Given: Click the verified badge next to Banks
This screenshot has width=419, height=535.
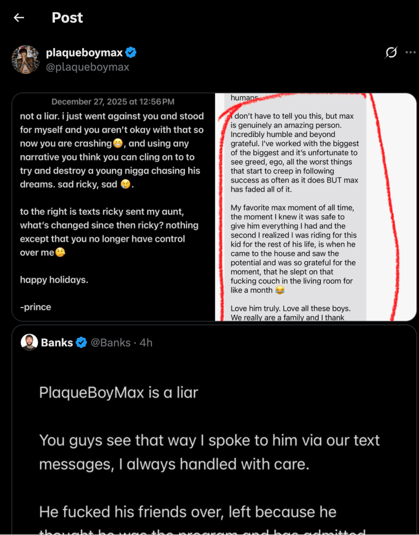Looking at the screenshot, I should point(82,343).
